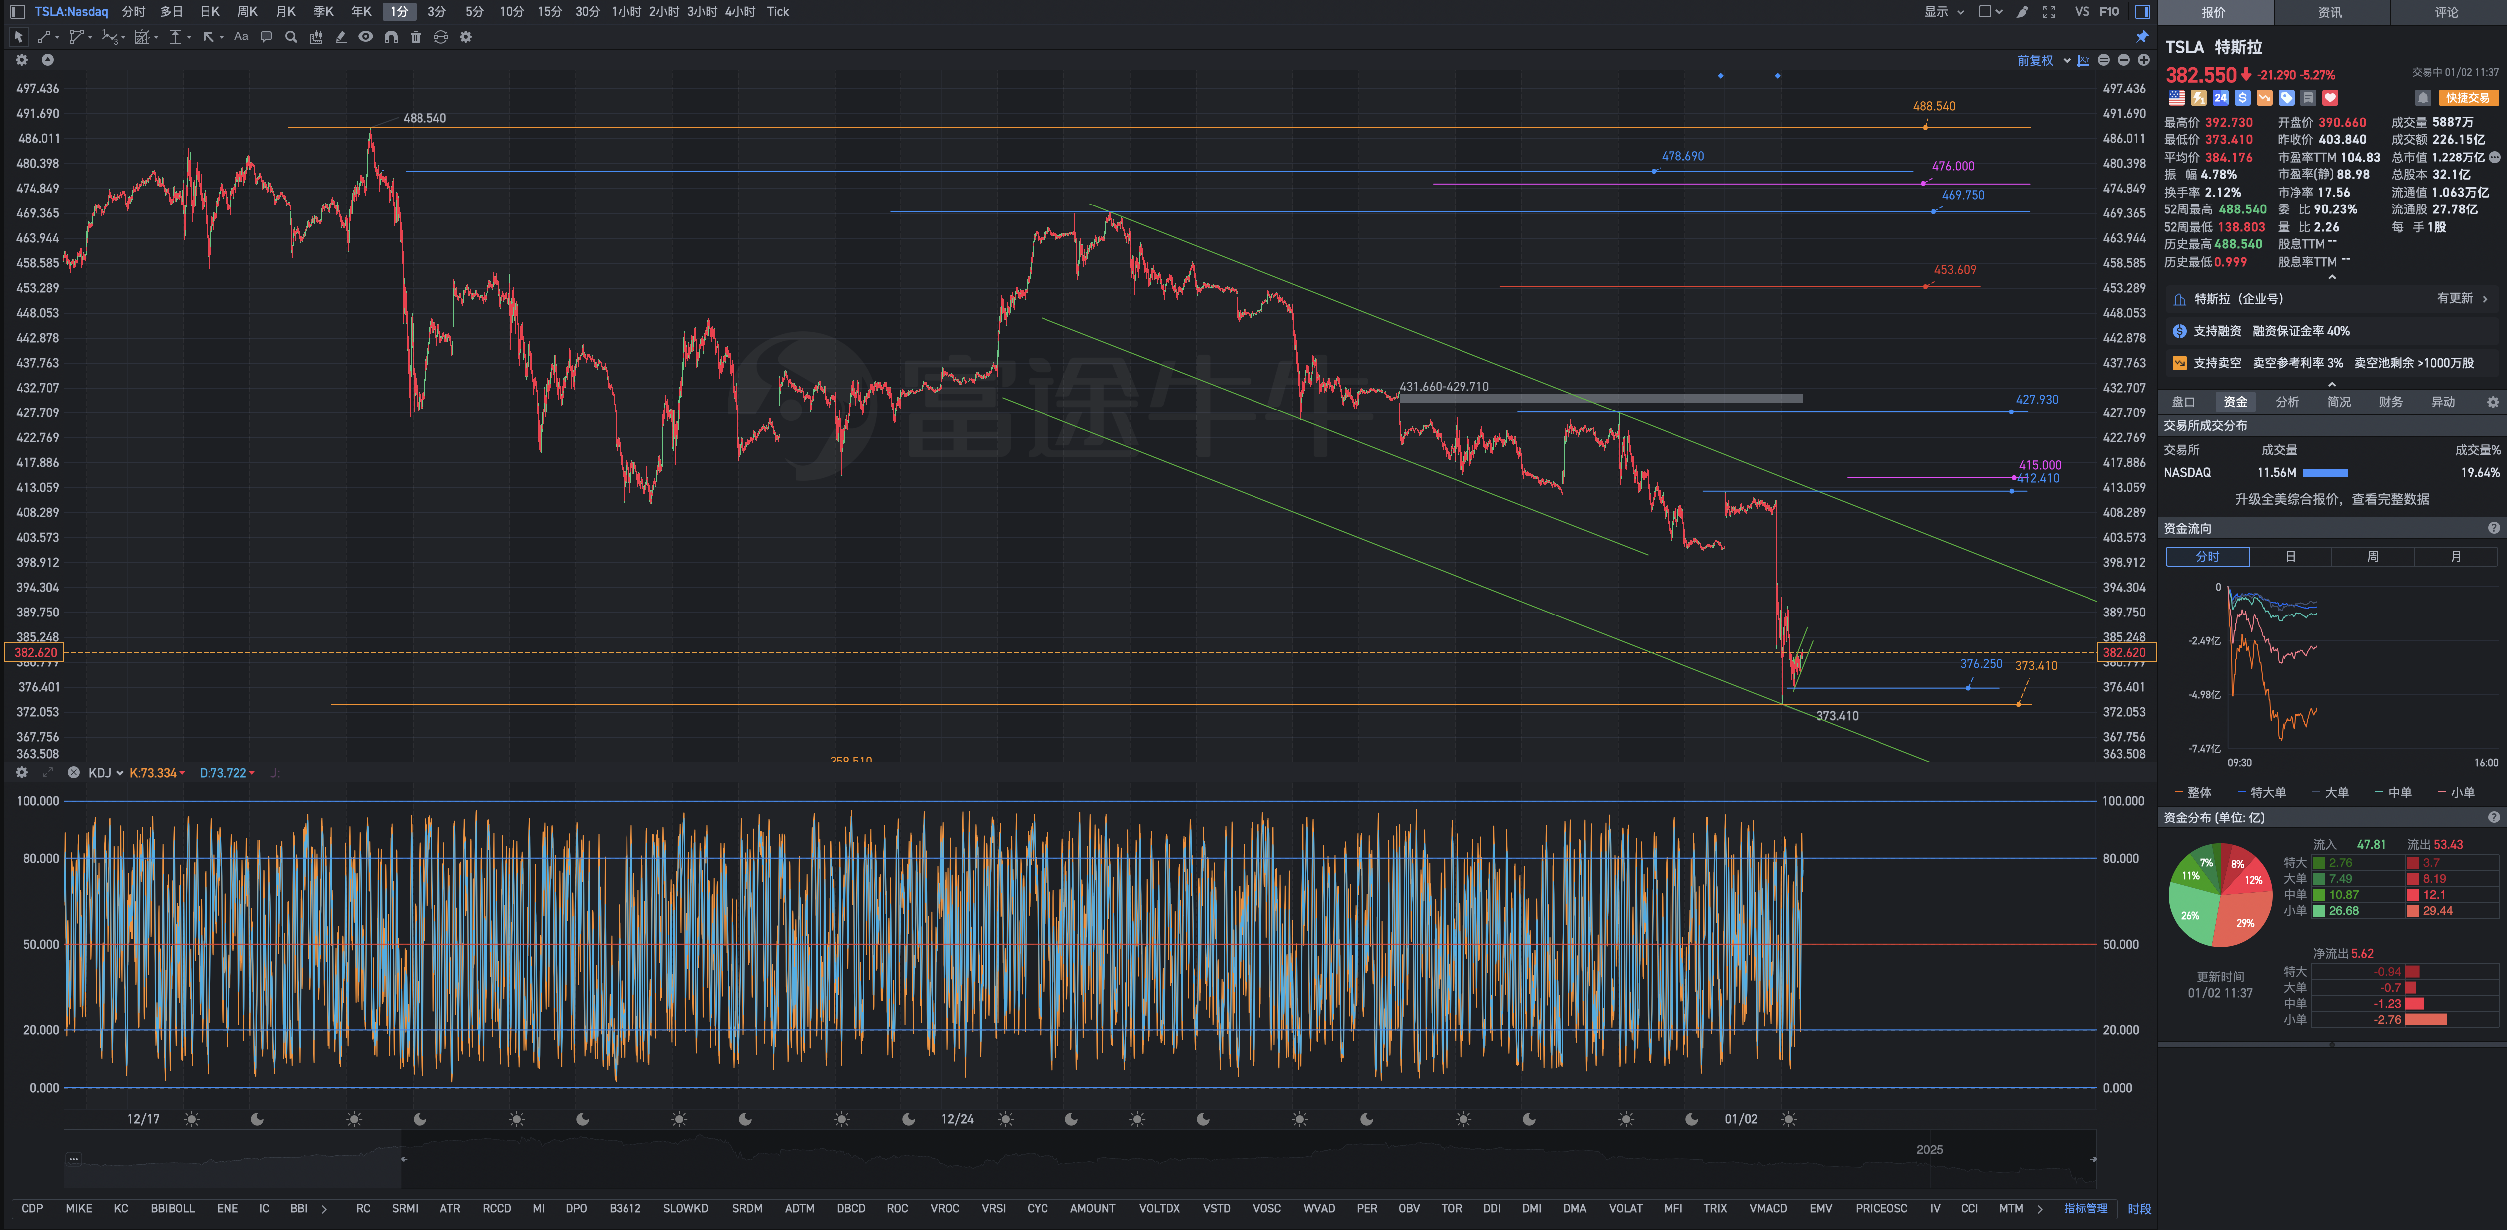Open the KDJ indicator dropdown

pyautogui.click(x=105, y=773)
